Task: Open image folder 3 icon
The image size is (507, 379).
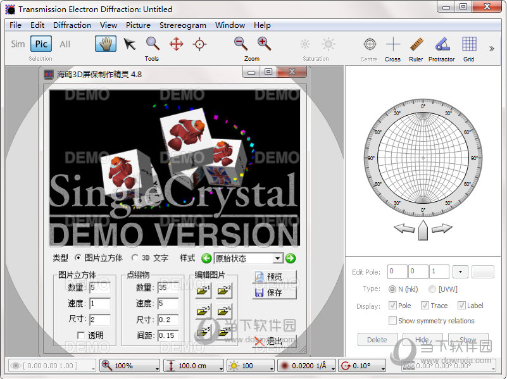Action: pyautogui.click(x=203, y=311)
